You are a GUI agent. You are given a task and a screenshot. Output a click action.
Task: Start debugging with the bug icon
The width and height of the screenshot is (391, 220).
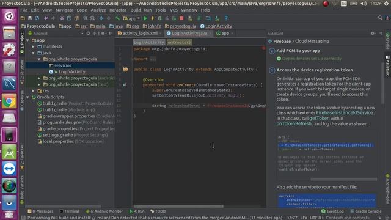click(159, 18)
